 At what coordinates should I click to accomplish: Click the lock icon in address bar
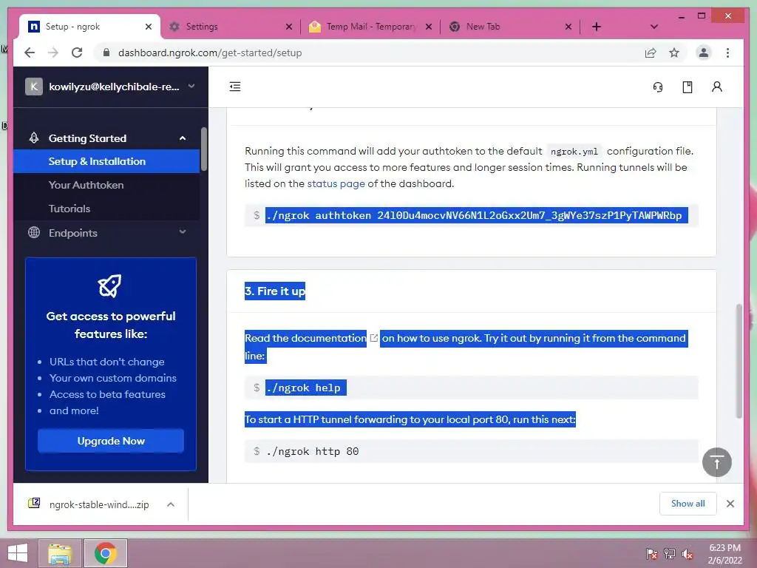coord(106,53)
